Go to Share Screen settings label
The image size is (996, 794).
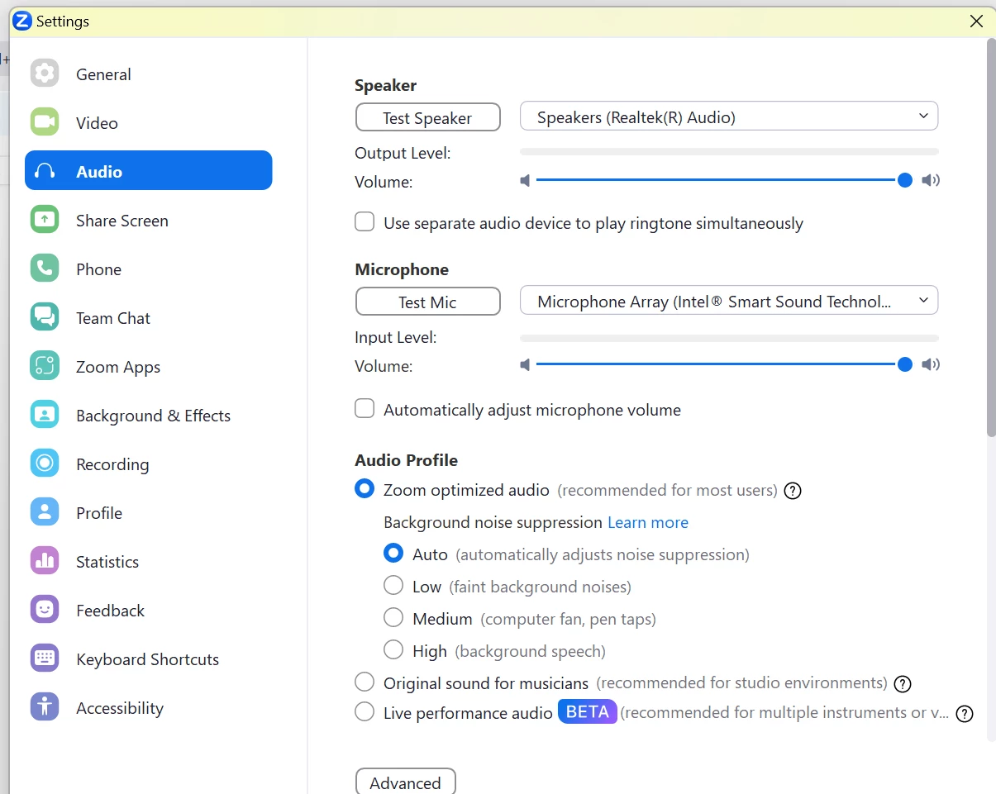pos(122,221)
